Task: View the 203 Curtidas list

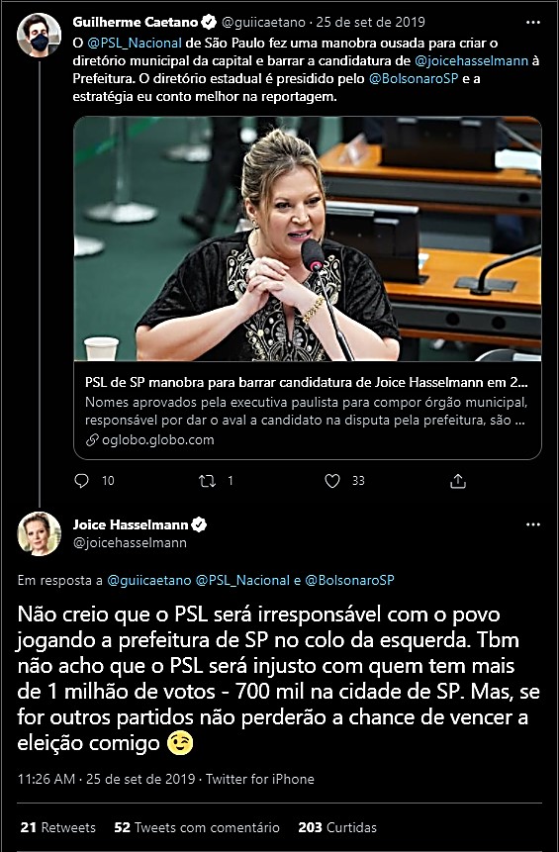Action: coord(337,827)
